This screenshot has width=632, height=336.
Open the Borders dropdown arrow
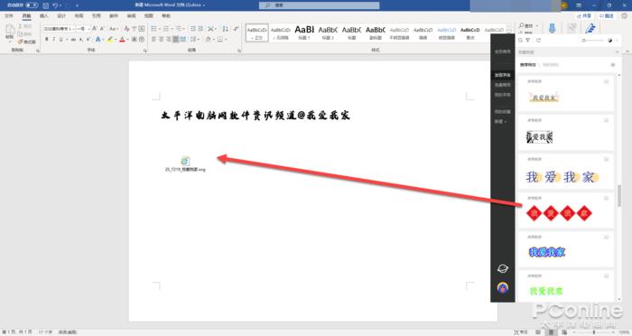point(226,40)
